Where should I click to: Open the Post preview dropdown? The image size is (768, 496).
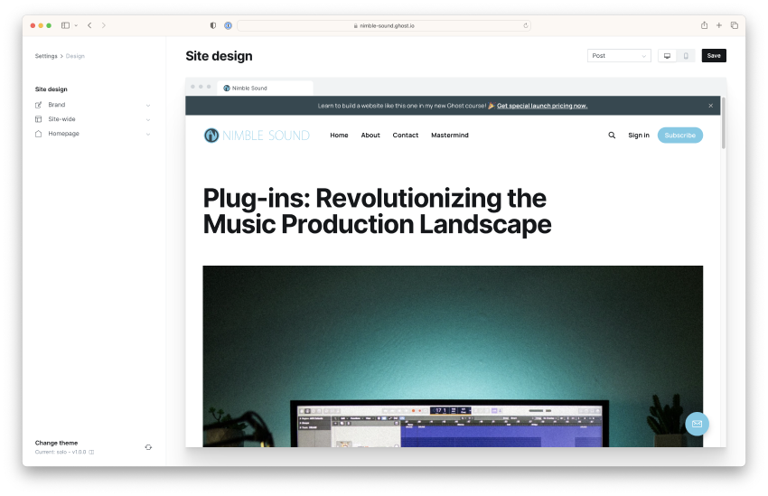click(x=619, y=56)
